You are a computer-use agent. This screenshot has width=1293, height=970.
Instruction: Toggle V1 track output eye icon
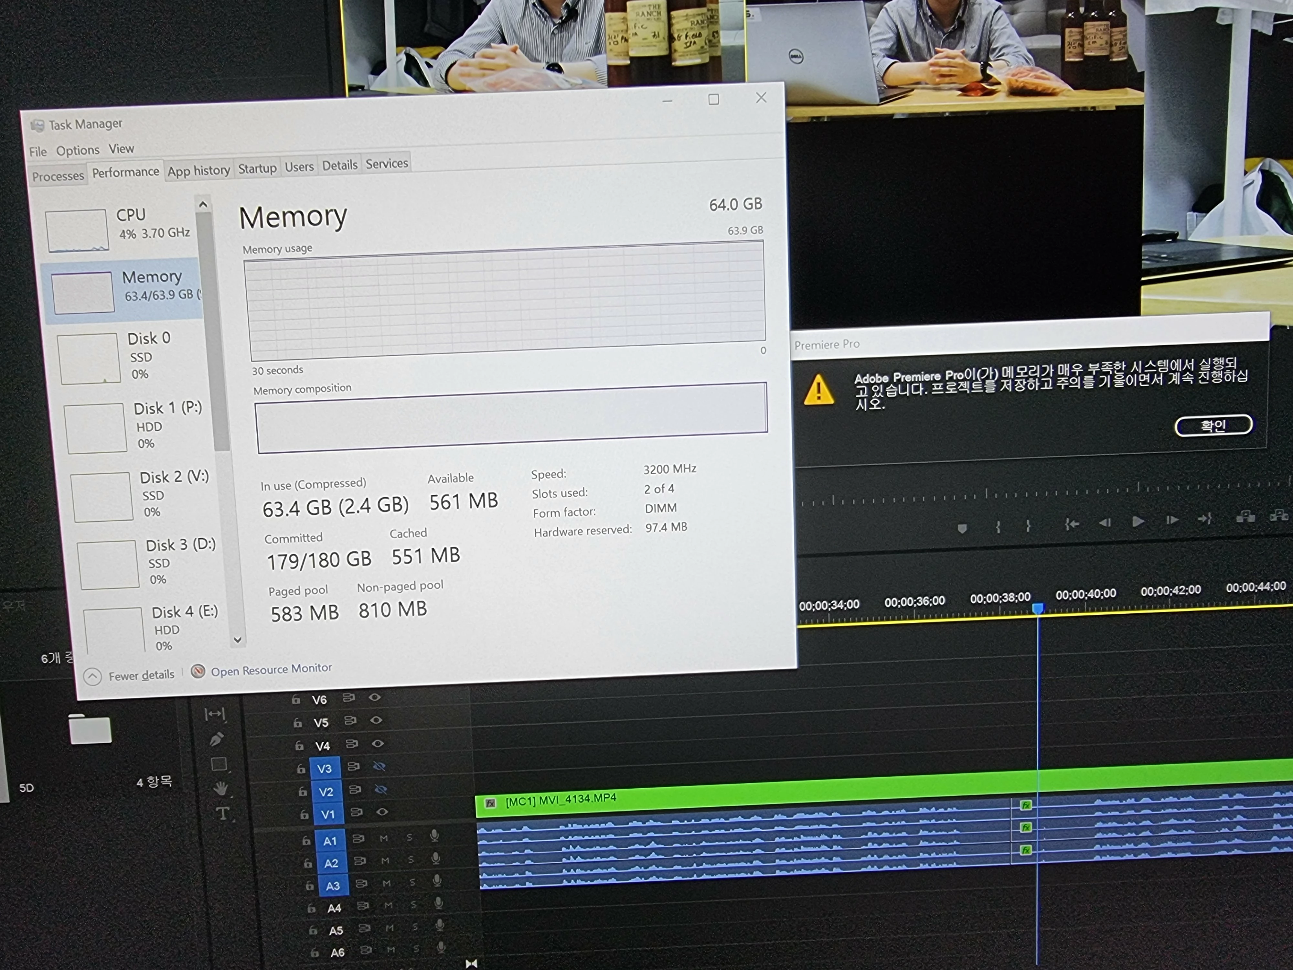(382, 812)
